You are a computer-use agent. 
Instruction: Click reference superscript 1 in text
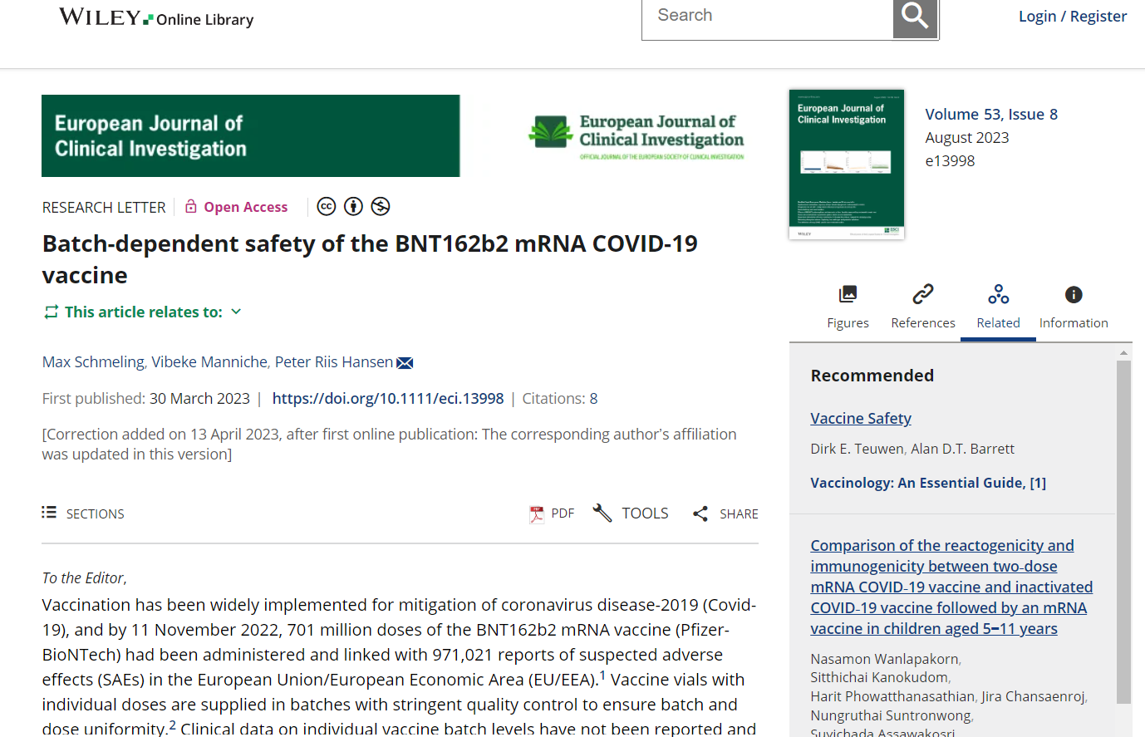click(x=602, y=676)
